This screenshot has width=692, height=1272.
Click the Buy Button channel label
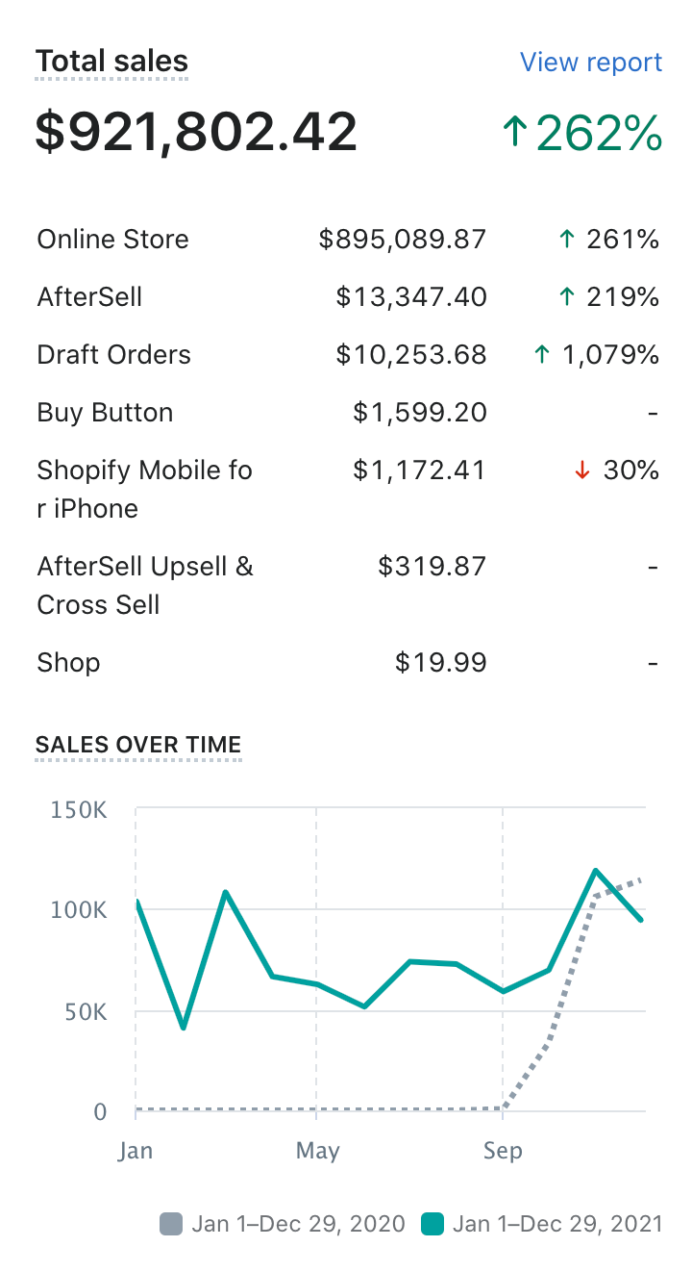tap(105, 413)
